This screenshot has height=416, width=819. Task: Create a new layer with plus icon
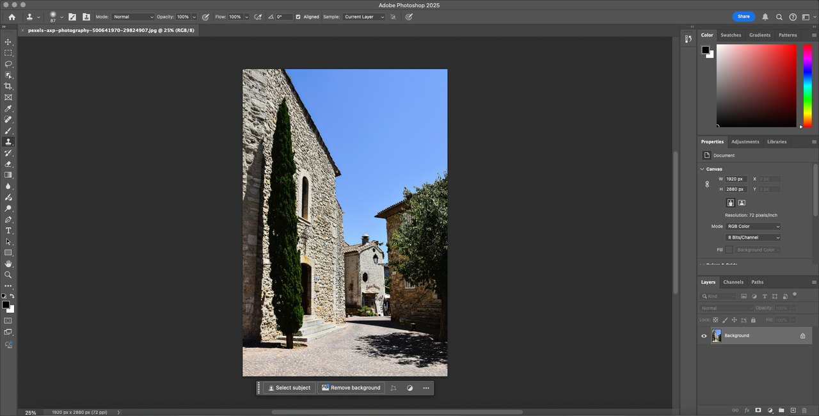tap(793, 410)
